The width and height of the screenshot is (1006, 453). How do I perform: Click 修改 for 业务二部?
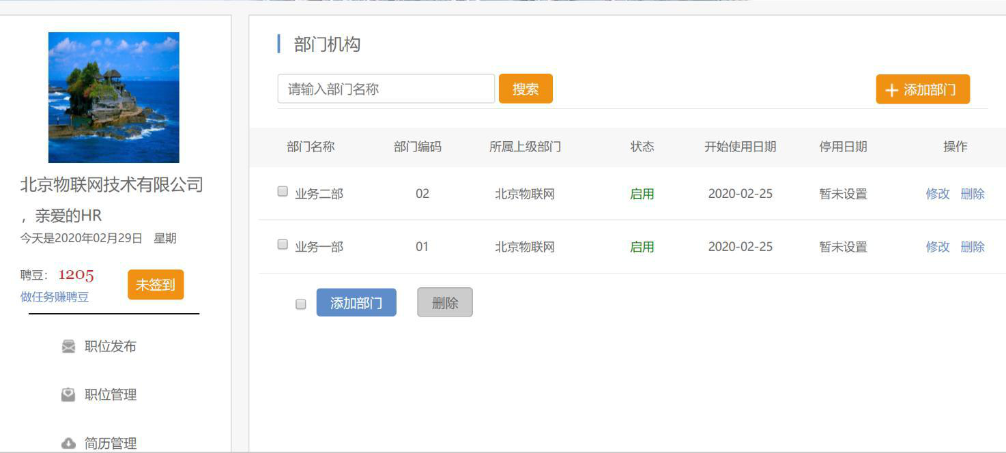click(x=938, y=194)
